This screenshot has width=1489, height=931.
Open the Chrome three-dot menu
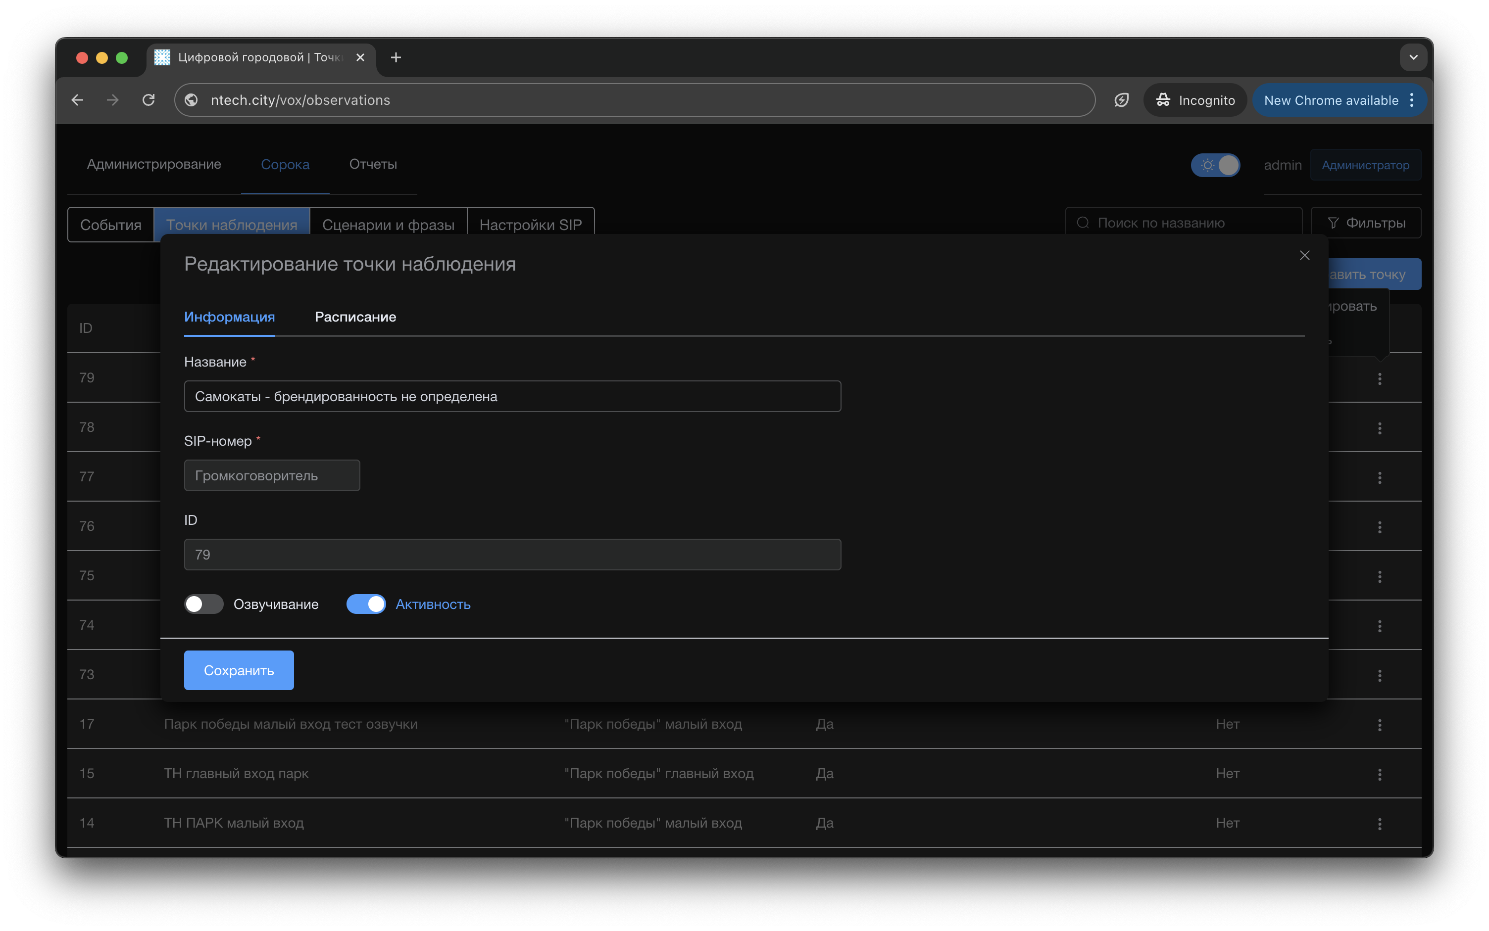(x=1411, y=100)
